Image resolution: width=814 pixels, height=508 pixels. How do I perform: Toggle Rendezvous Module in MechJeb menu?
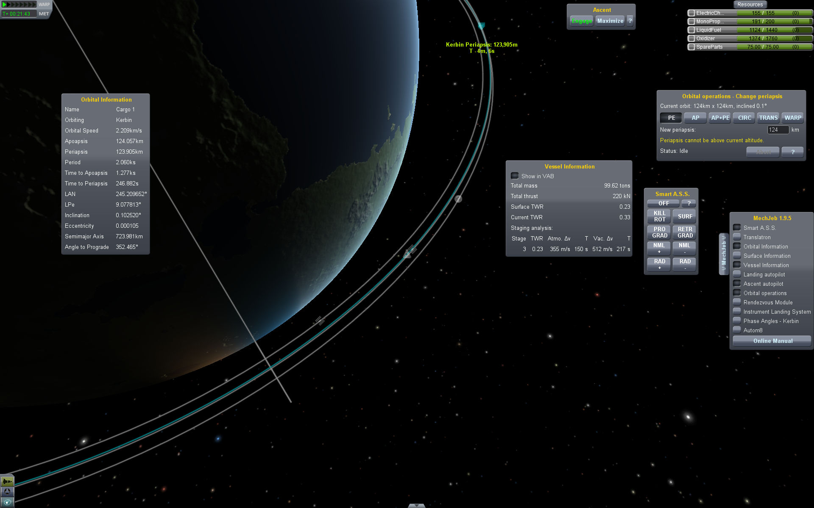737,302
